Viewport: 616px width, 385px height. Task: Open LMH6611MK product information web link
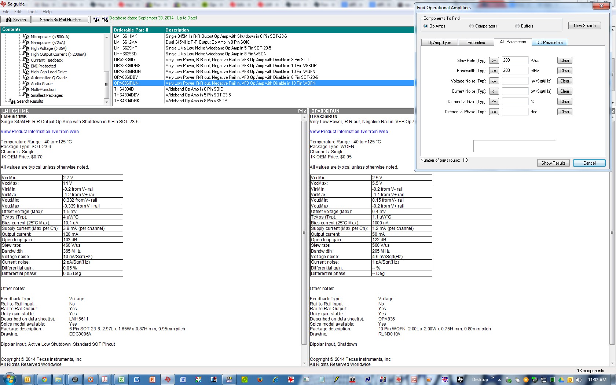click(x=40, y=132)
